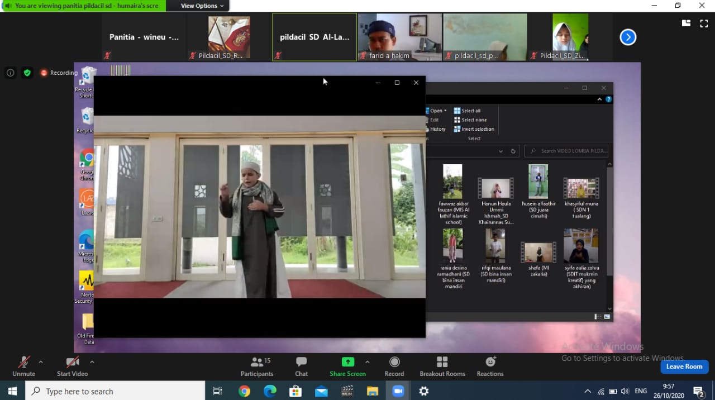The height and width of the screenshot is (400, 715).
Task: Open the Participants panel
Action: point(257,366)
